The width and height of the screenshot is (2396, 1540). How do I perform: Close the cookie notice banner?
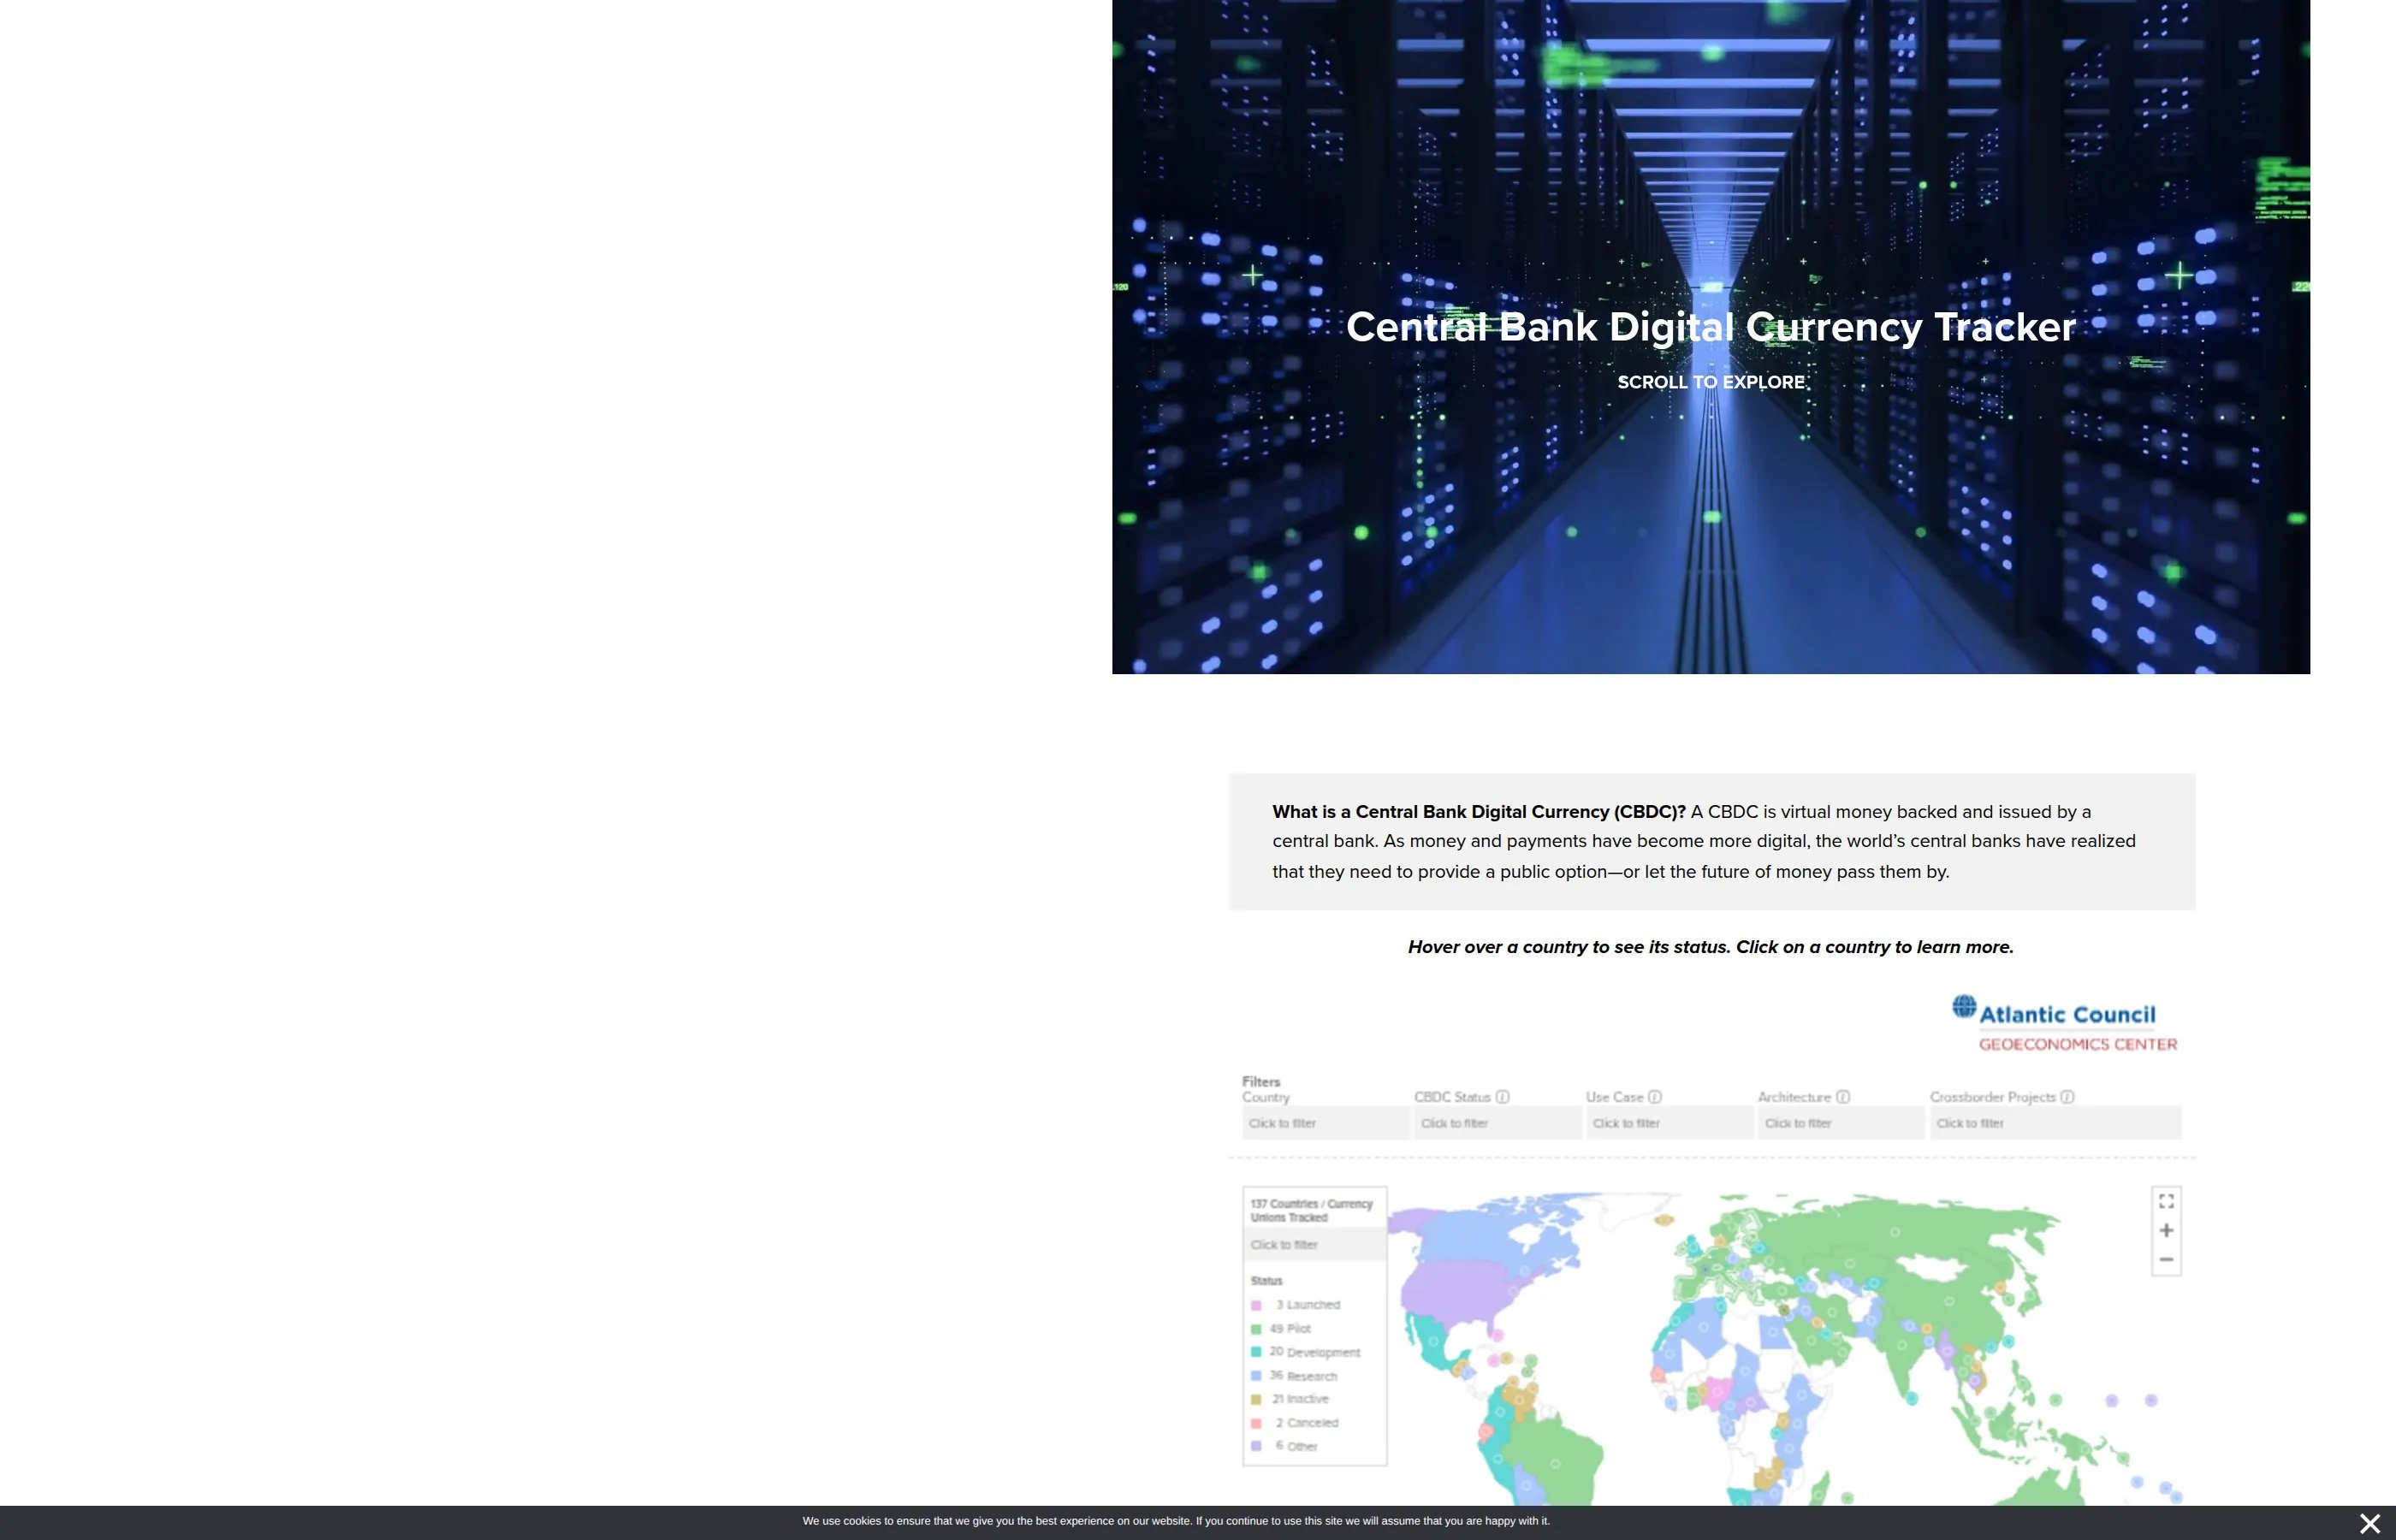click(2369, 1523)
